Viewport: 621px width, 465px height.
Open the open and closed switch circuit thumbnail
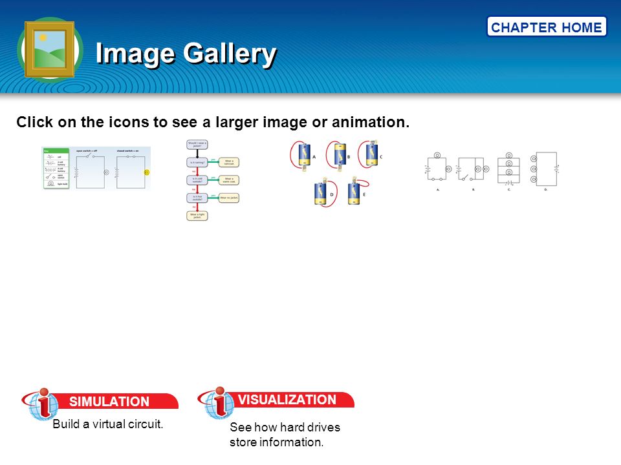click(x=96, y=168)
